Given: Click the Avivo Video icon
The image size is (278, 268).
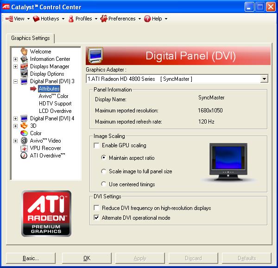Looking at the screenshot, I should pyautogui.click(x=24, y=141).
